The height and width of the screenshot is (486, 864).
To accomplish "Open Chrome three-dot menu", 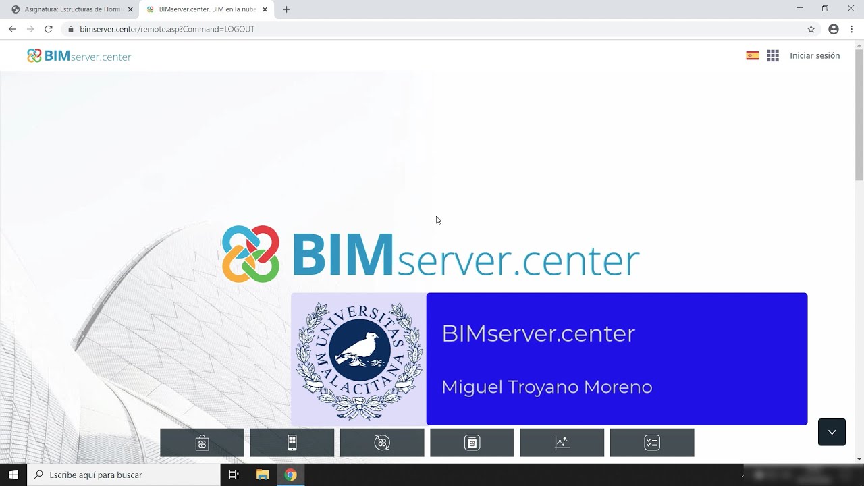I will coord(852,29).
